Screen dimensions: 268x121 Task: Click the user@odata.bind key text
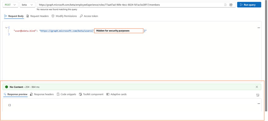click(25, 31)
